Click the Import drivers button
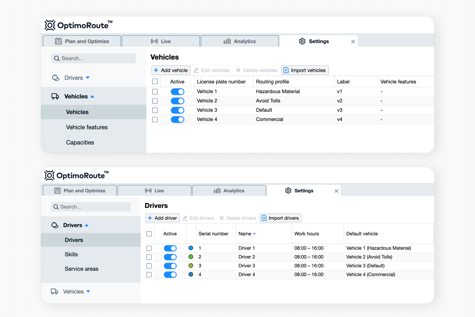The width and height of the screenshot is (475, 317). coord(280,218)
